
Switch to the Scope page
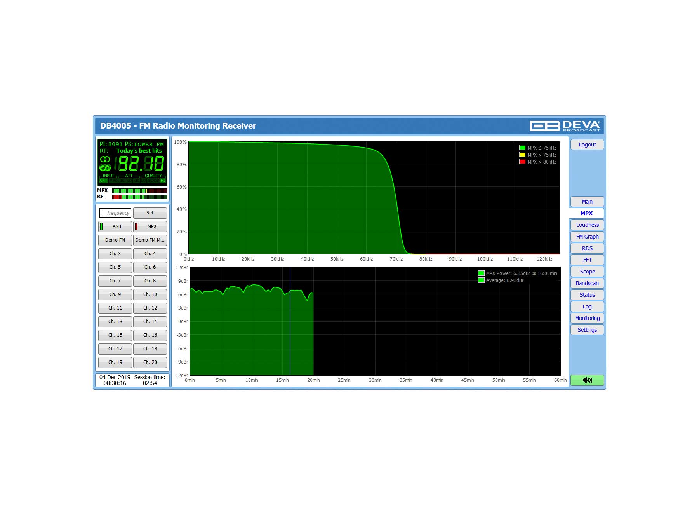[x=587, y=272]
